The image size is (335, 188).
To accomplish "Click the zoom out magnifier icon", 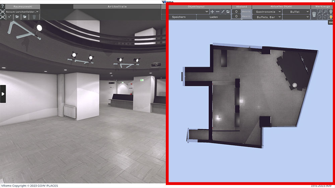I will 320,12.
